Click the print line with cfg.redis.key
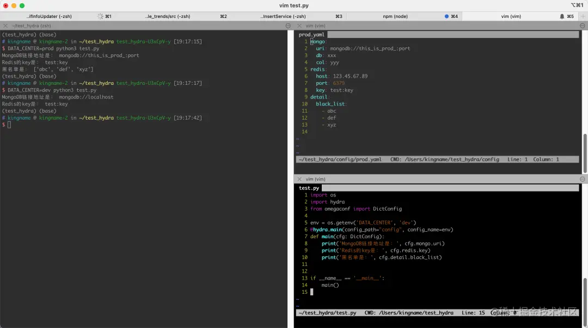 pyautogui.click(x=376, y=250)
